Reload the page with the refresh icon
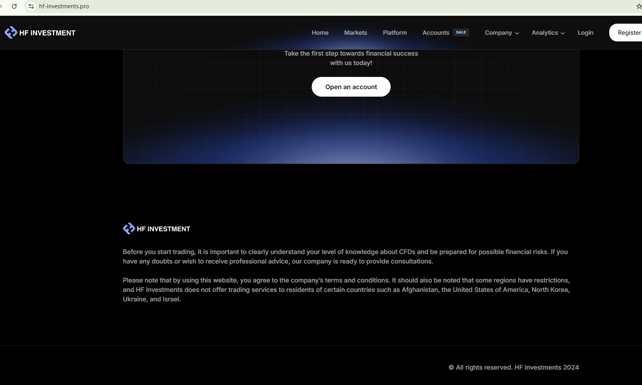The image size is (642, 385). [14, 6]
